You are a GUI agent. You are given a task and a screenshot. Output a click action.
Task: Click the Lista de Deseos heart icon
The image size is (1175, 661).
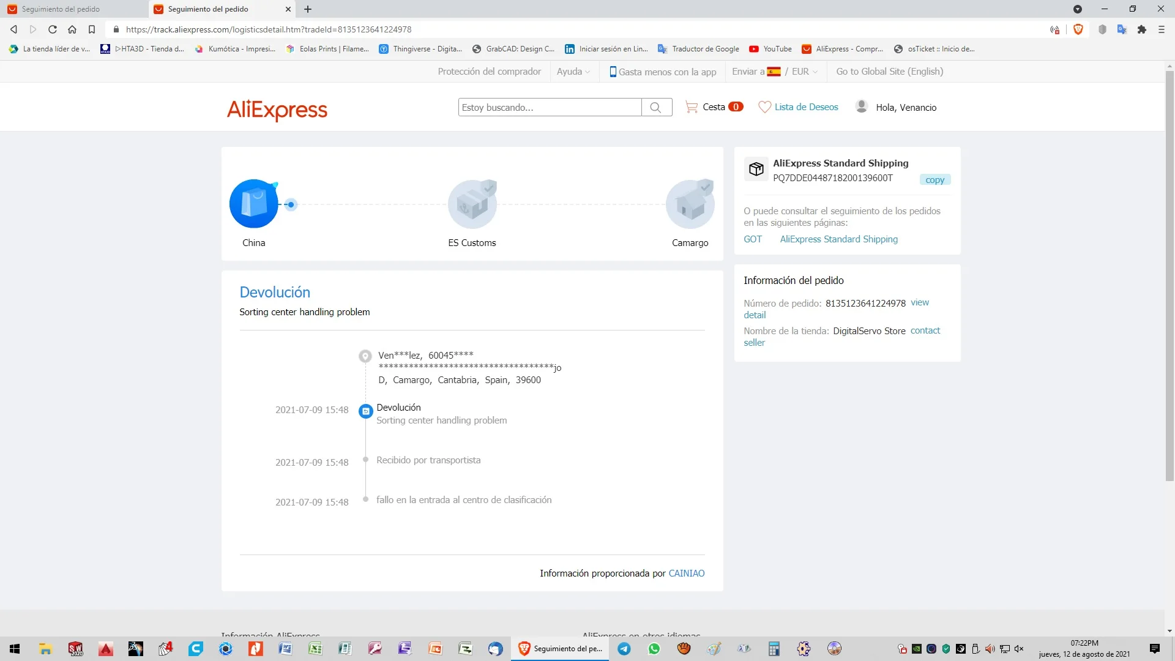(x=764, y=107)
